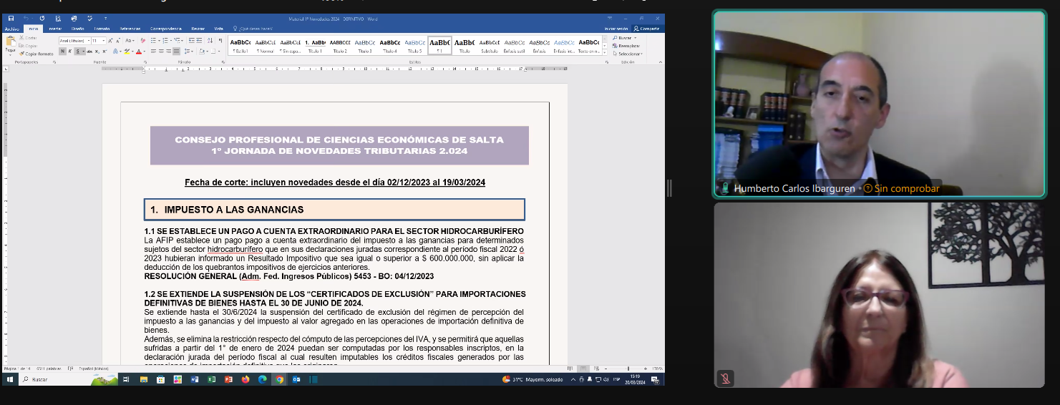The width and height of the screenshot is (1060, 405).
Task: Open the Seleccionar dropdown
Action: [628, 54]
